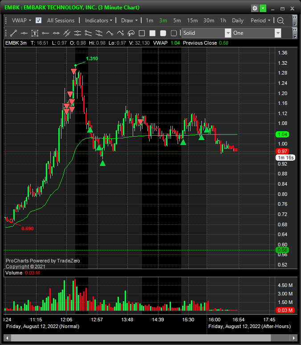The image size is (301, 345).
Task: Select the filled rectangle shape tool
Action: click(x=152, y=33)
